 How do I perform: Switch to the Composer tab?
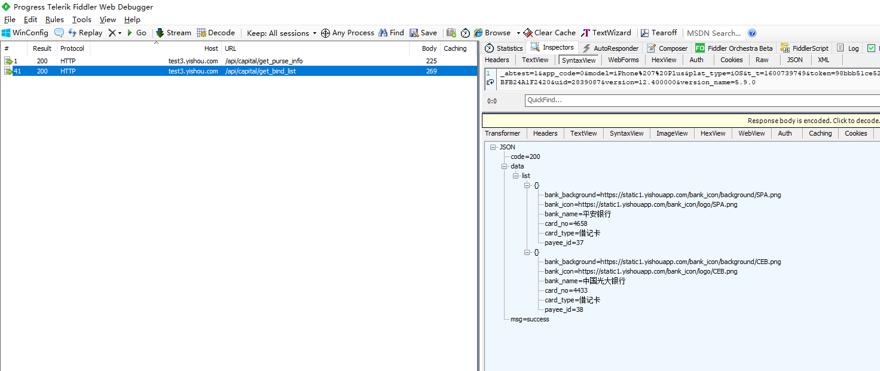(x=668, y=48)
